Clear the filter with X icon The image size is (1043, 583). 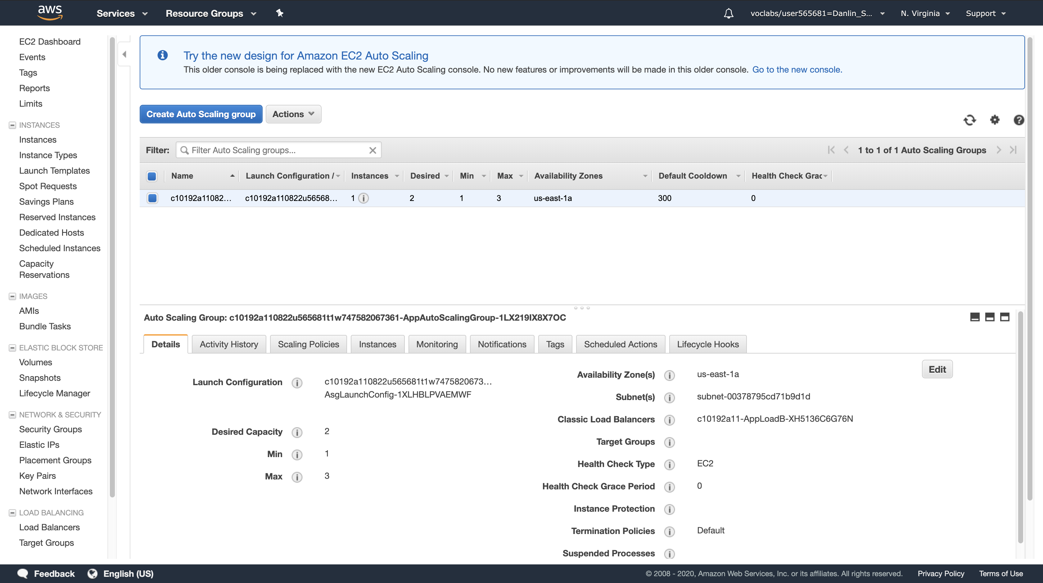(x=372, y=150)
